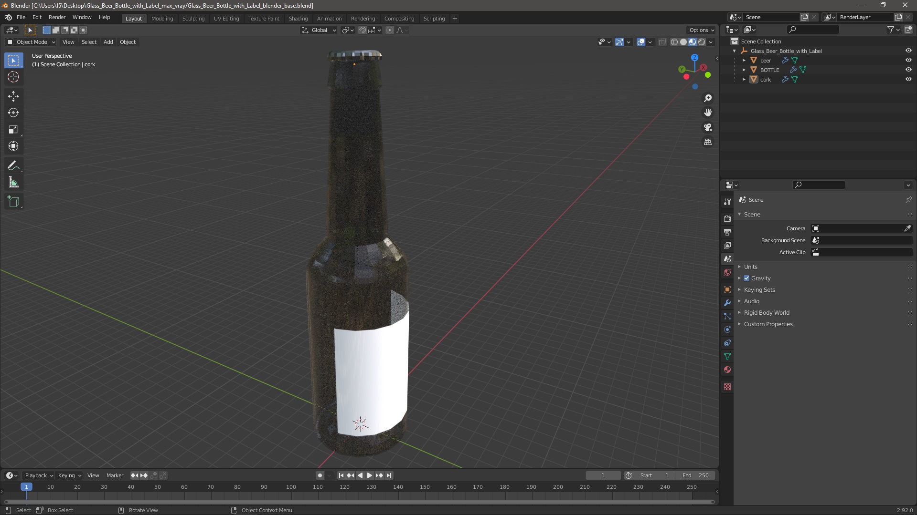Expand the beer object tree row

coord(744,60)
